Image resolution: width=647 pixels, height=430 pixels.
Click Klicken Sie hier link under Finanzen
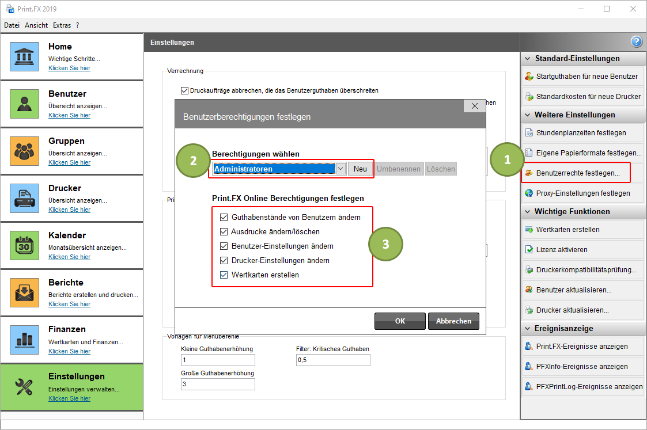(x=69, y=351)
